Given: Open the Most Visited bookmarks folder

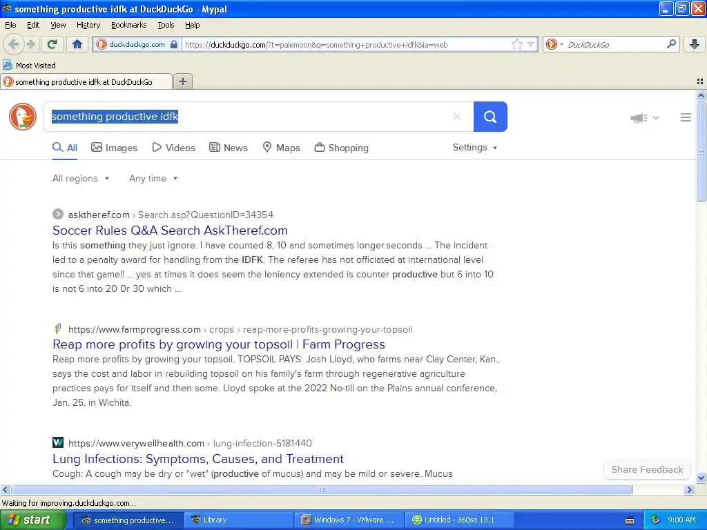Looking at the screenshot, I should coord(29,66).
